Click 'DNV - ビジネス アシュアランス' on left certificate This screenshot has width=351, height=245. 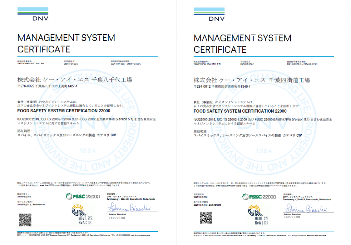tap(121, 196)
